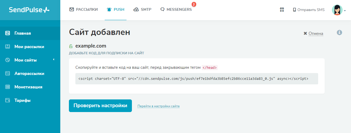Open Тарифы in the sidebar
The height and width of the screenshot is (133, 351).
click(x=30, y=100)
